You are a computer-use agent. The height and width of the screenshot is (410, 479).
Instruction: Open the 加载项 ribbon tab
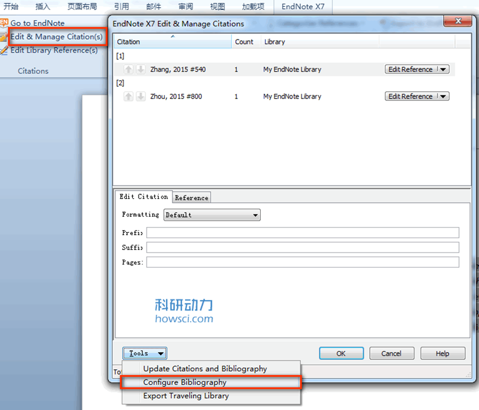point(253,6)
